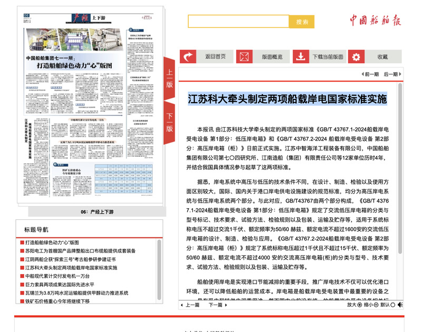Click the download current page icon

pos(300,57)
